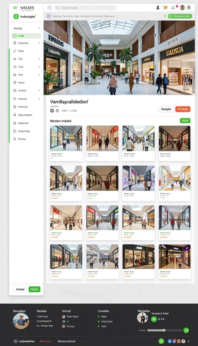Image resolution: width=198 pixels, height=346 pixels.
Task: Click the Virtyıntaen footer entry
Action: click(x=105, y=322)
